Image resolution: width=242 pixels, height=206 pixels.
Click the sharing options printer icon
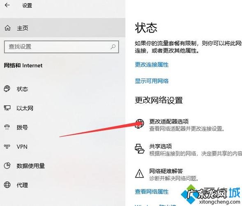point(140,149)
